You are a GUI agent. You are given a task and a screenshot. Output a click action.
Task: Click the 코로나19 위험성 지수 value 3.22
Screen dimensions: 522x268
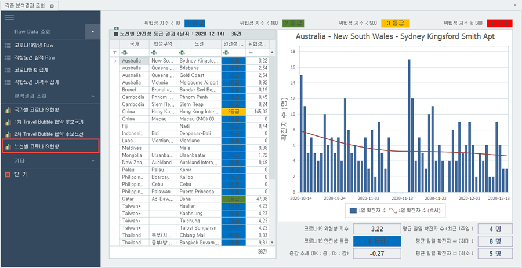[x=377, y=229]
